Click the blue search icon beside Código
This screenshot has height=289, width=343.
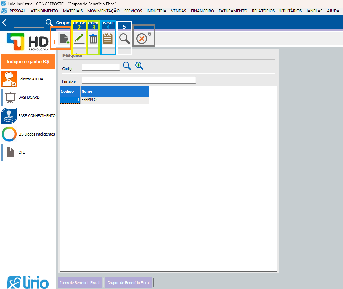pos(127,66)
